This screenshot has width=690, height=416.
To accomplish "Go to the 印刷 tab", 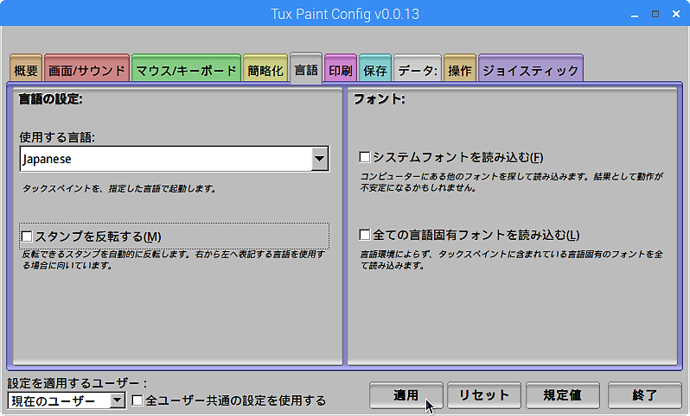I will [x=340, y=68].
